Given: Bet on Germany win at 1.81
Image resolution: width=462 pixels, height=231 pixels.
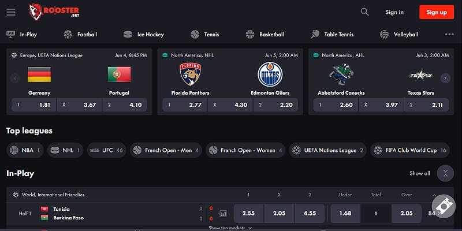Looking at the screenshot, I should click(x=34, y=105).
